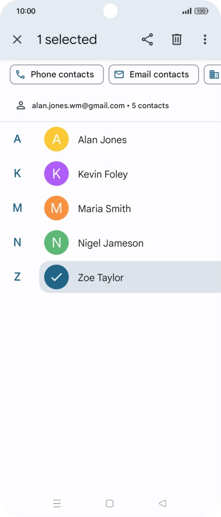Tap the share icon in top bar

tap(147, 40)
